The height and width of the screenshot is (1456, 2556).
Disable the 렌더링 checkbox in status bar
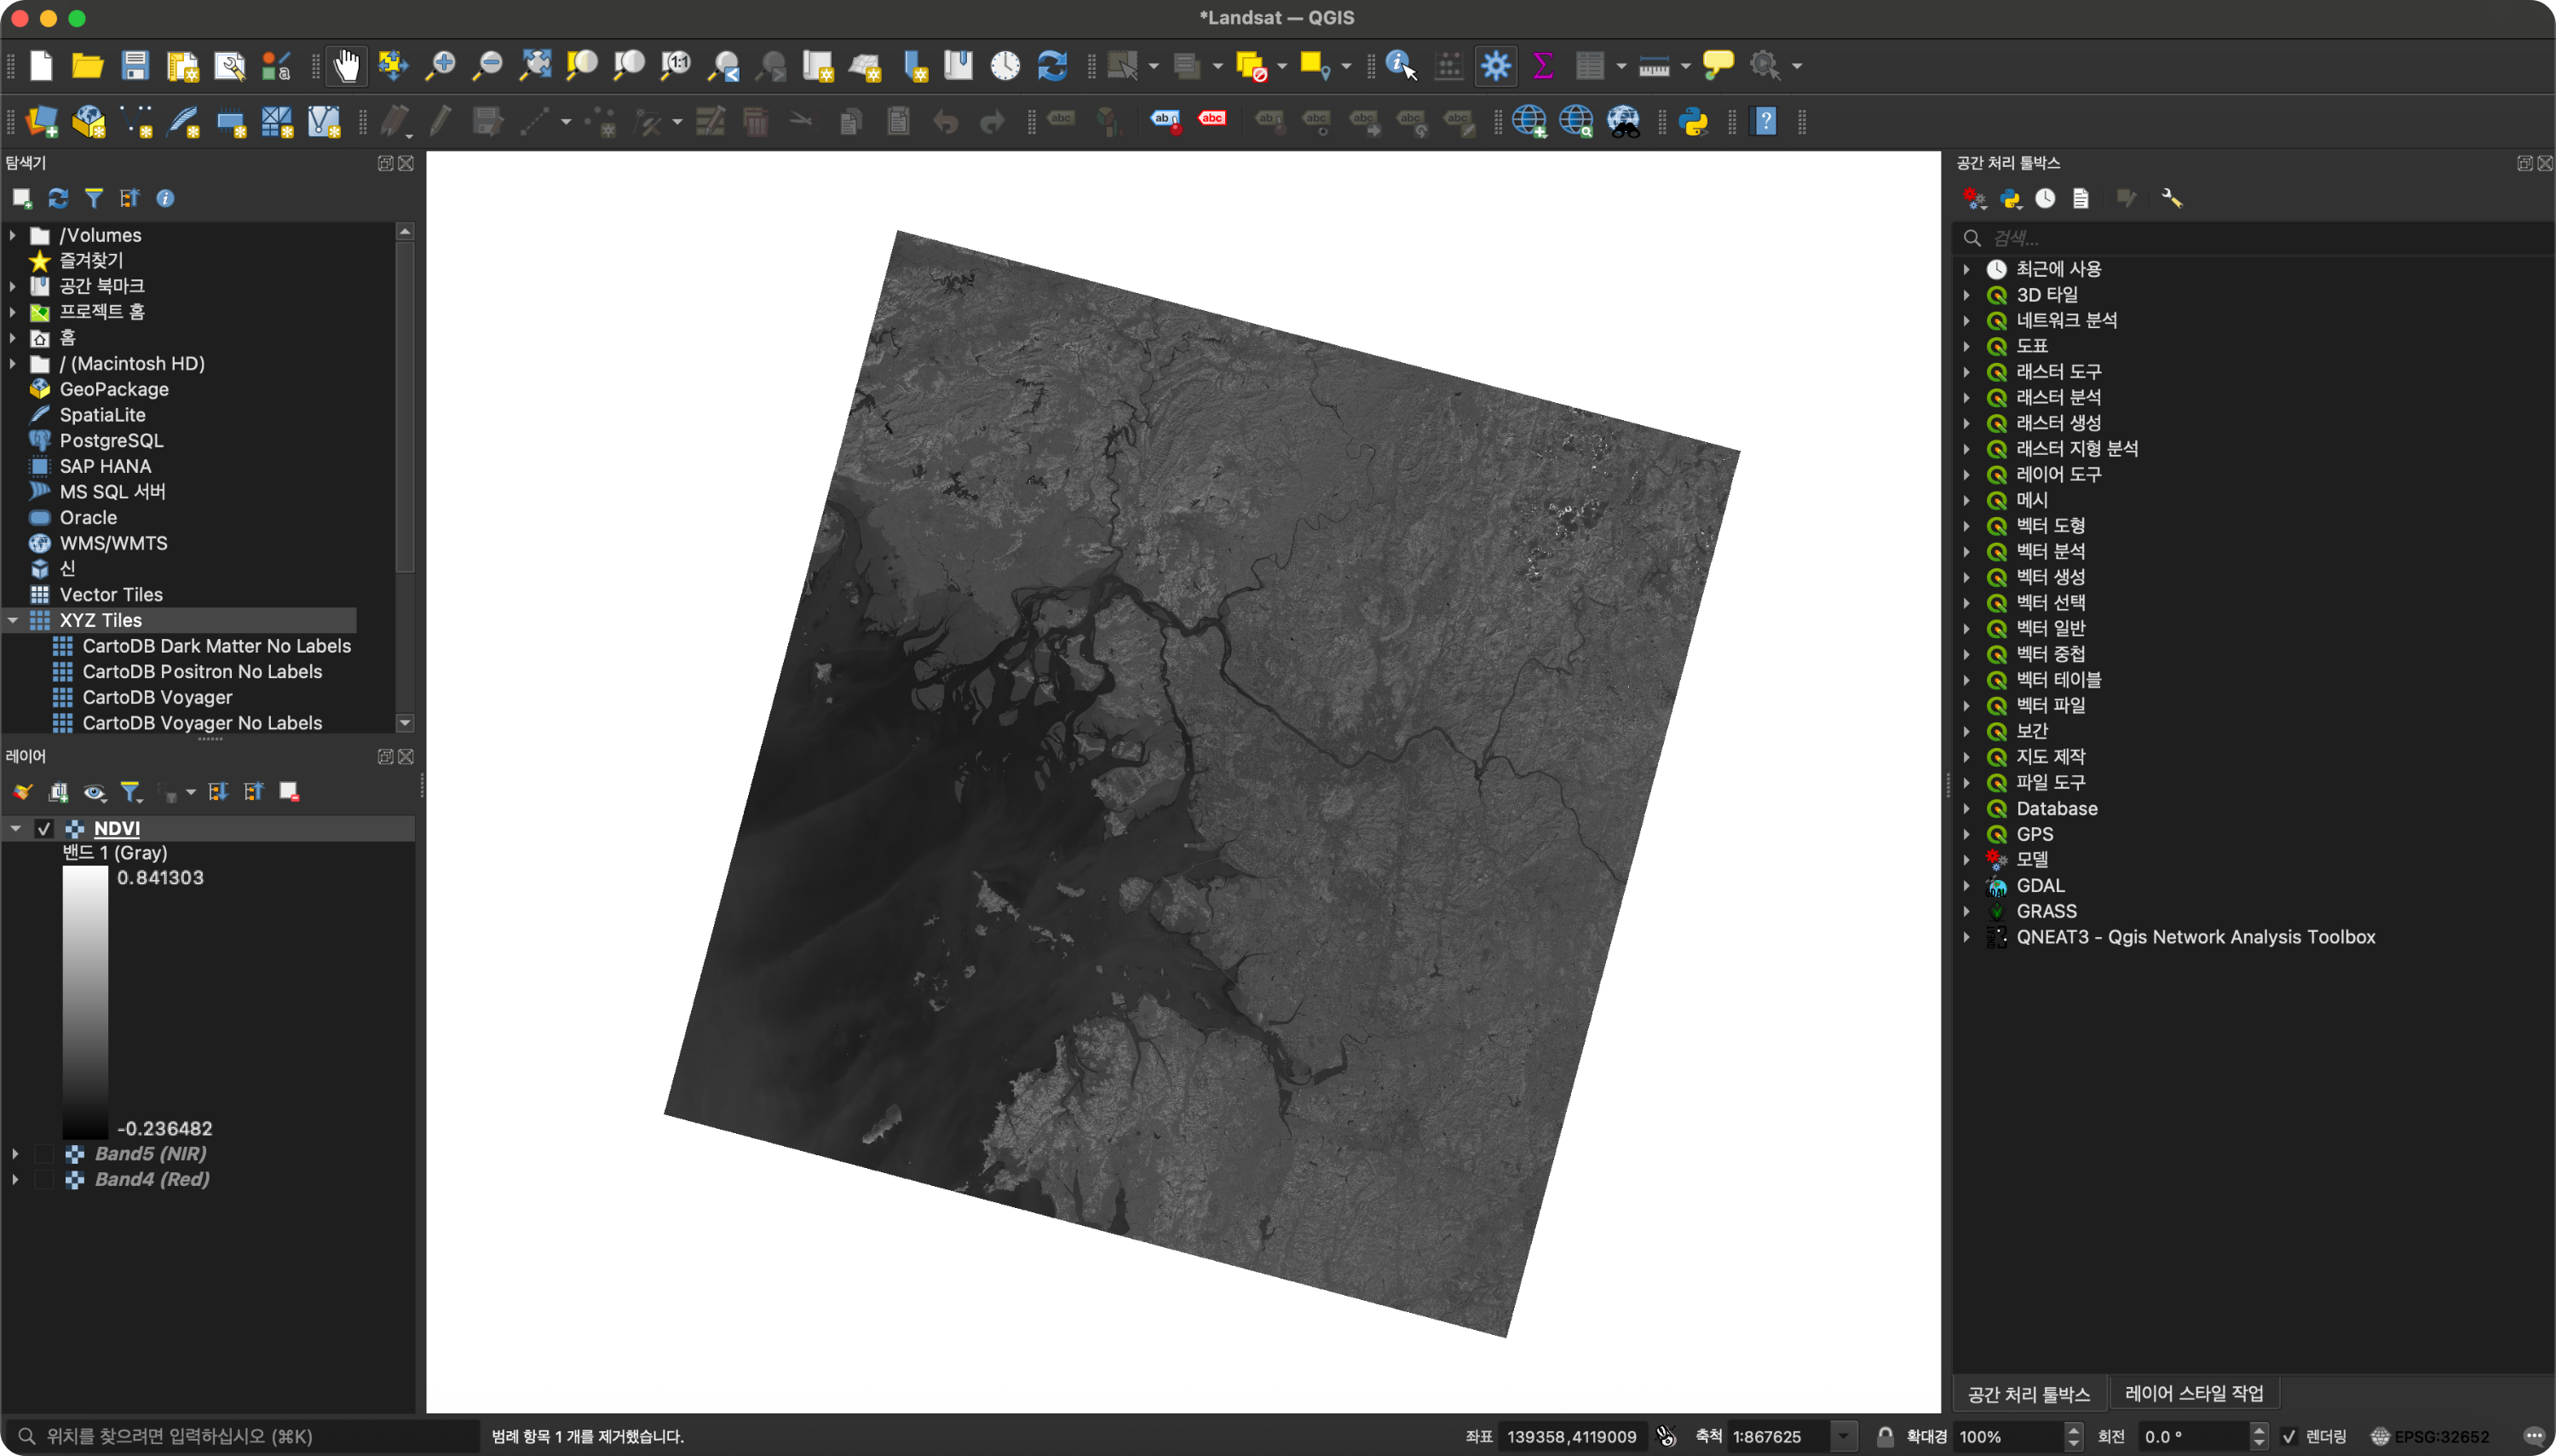coord(2291,1436)
